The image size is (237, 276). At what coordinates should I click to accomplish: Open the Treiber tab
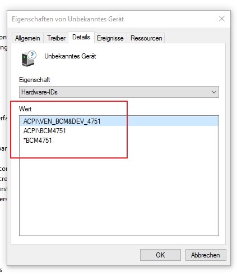pyautogui.click(x=56, y=38)
